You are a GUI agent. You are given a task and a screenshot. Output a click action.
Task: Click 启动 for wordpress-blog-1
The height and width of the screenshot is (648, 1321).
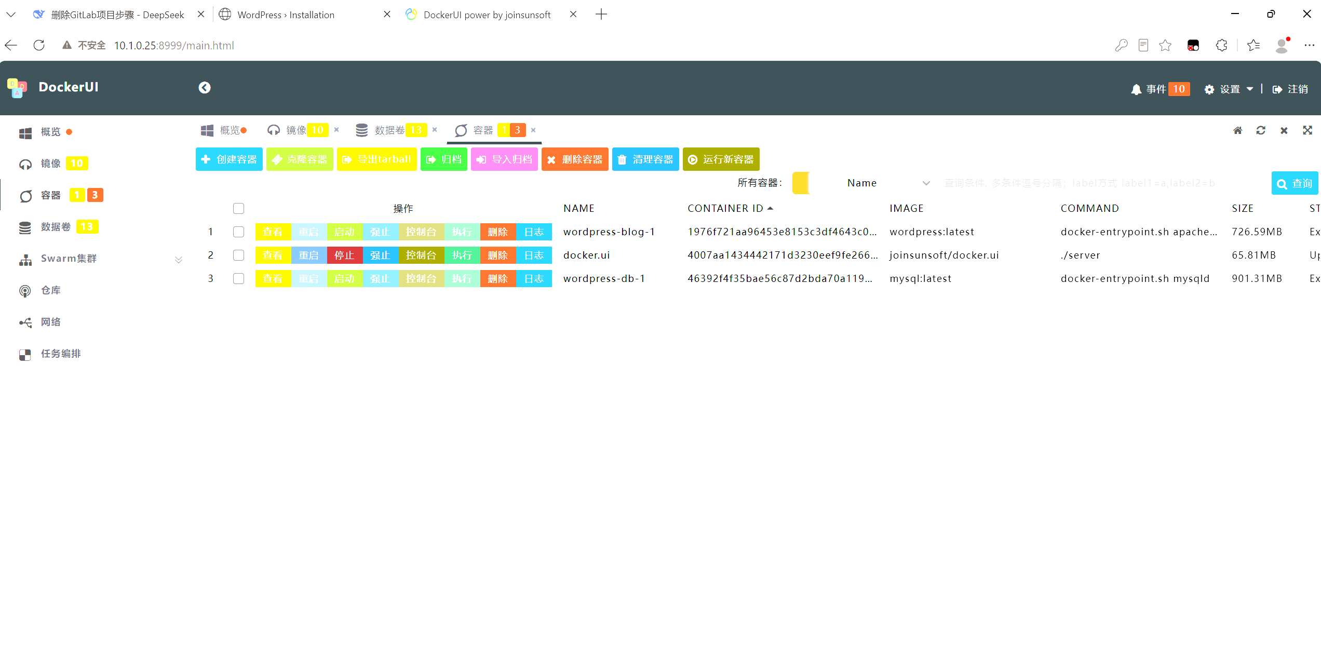(344, 232)
